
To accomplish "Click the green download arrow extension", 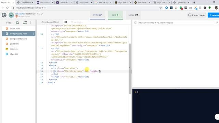I will (x=210, y=8).
